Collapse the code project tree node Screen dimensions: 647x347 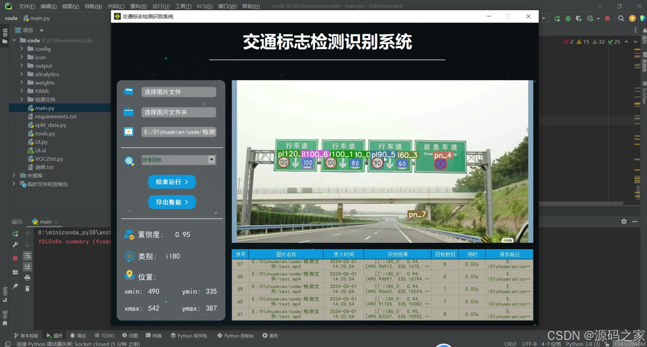click(x=14, y=40)
